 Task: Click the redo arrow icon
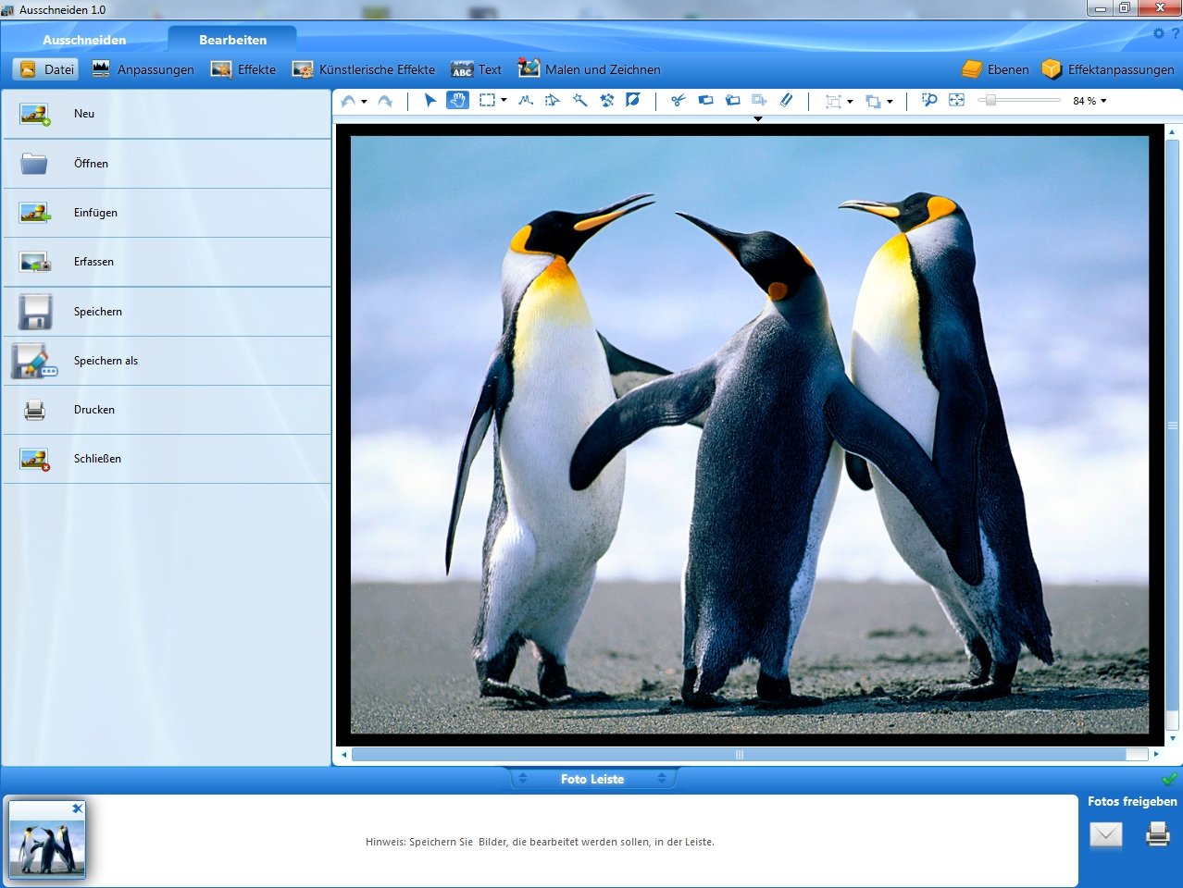pos(385,100)
